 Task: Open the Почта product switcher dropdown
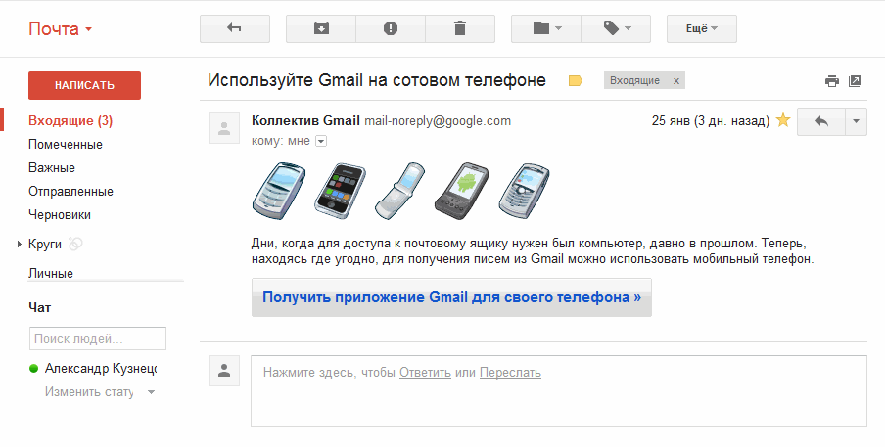tap(60, 29)
